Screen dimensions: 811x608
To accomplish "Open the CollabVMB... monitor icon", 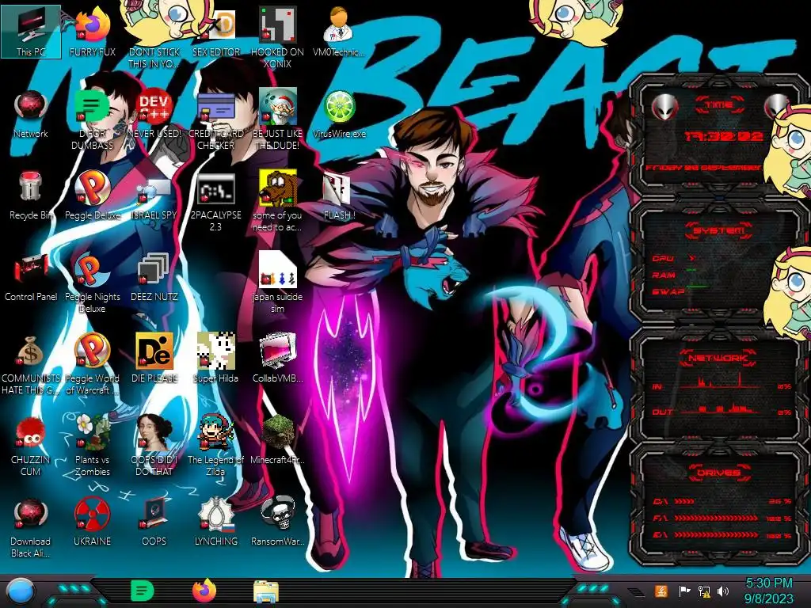I will pos(278,359).
